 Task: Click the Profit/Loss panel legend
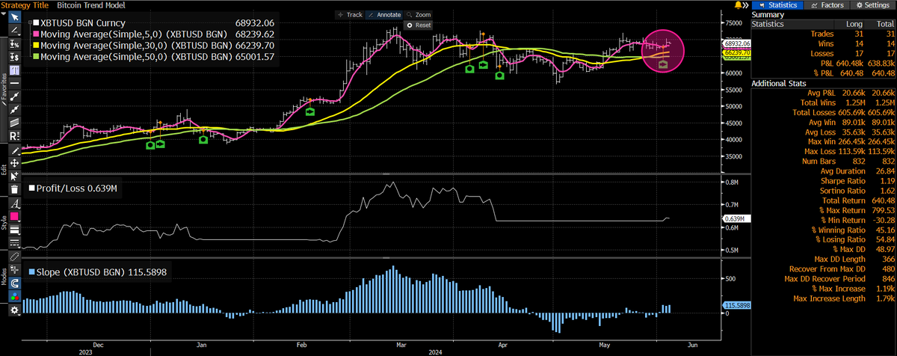point(73,188)
